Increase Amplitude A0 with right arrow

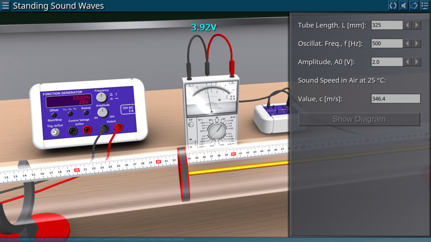pos(417,62)
